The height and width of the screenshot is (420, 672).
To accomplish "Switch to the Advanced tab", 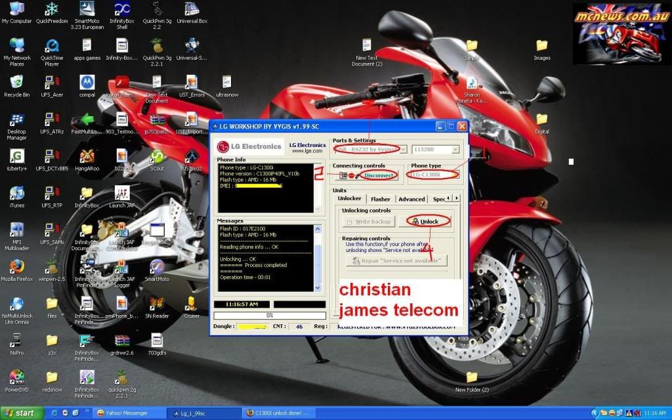I will (411, 199).
